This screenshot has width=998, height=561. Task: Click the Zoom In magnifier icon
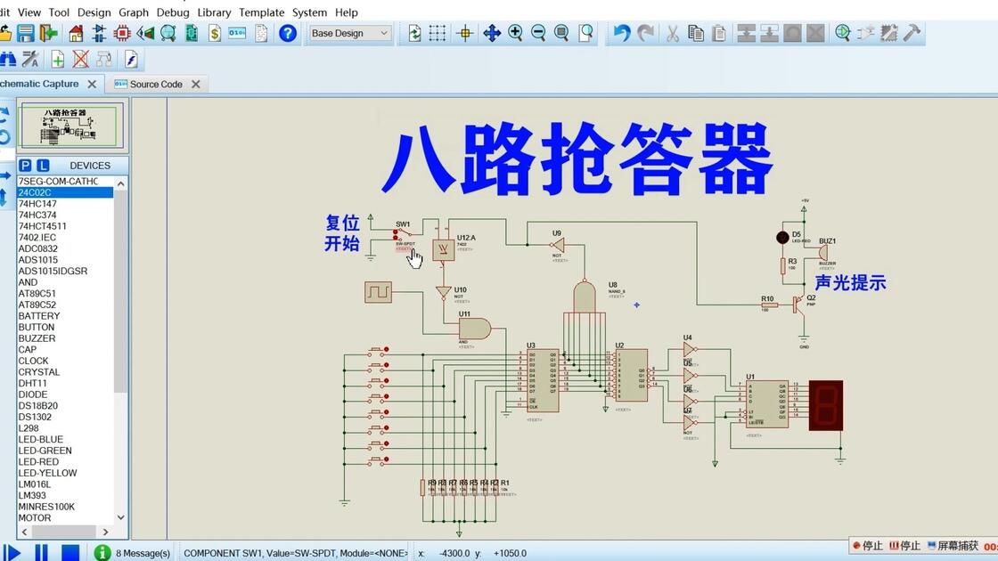pos(515,33)
